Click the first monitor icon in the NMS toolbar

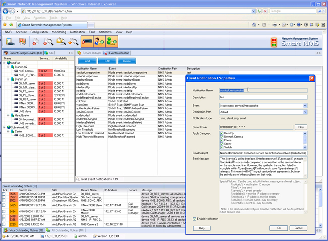10,42
